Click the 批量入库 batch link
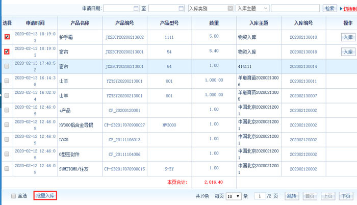Image resolution: width=357 pixels, height=205 pixels. (45, 196)
